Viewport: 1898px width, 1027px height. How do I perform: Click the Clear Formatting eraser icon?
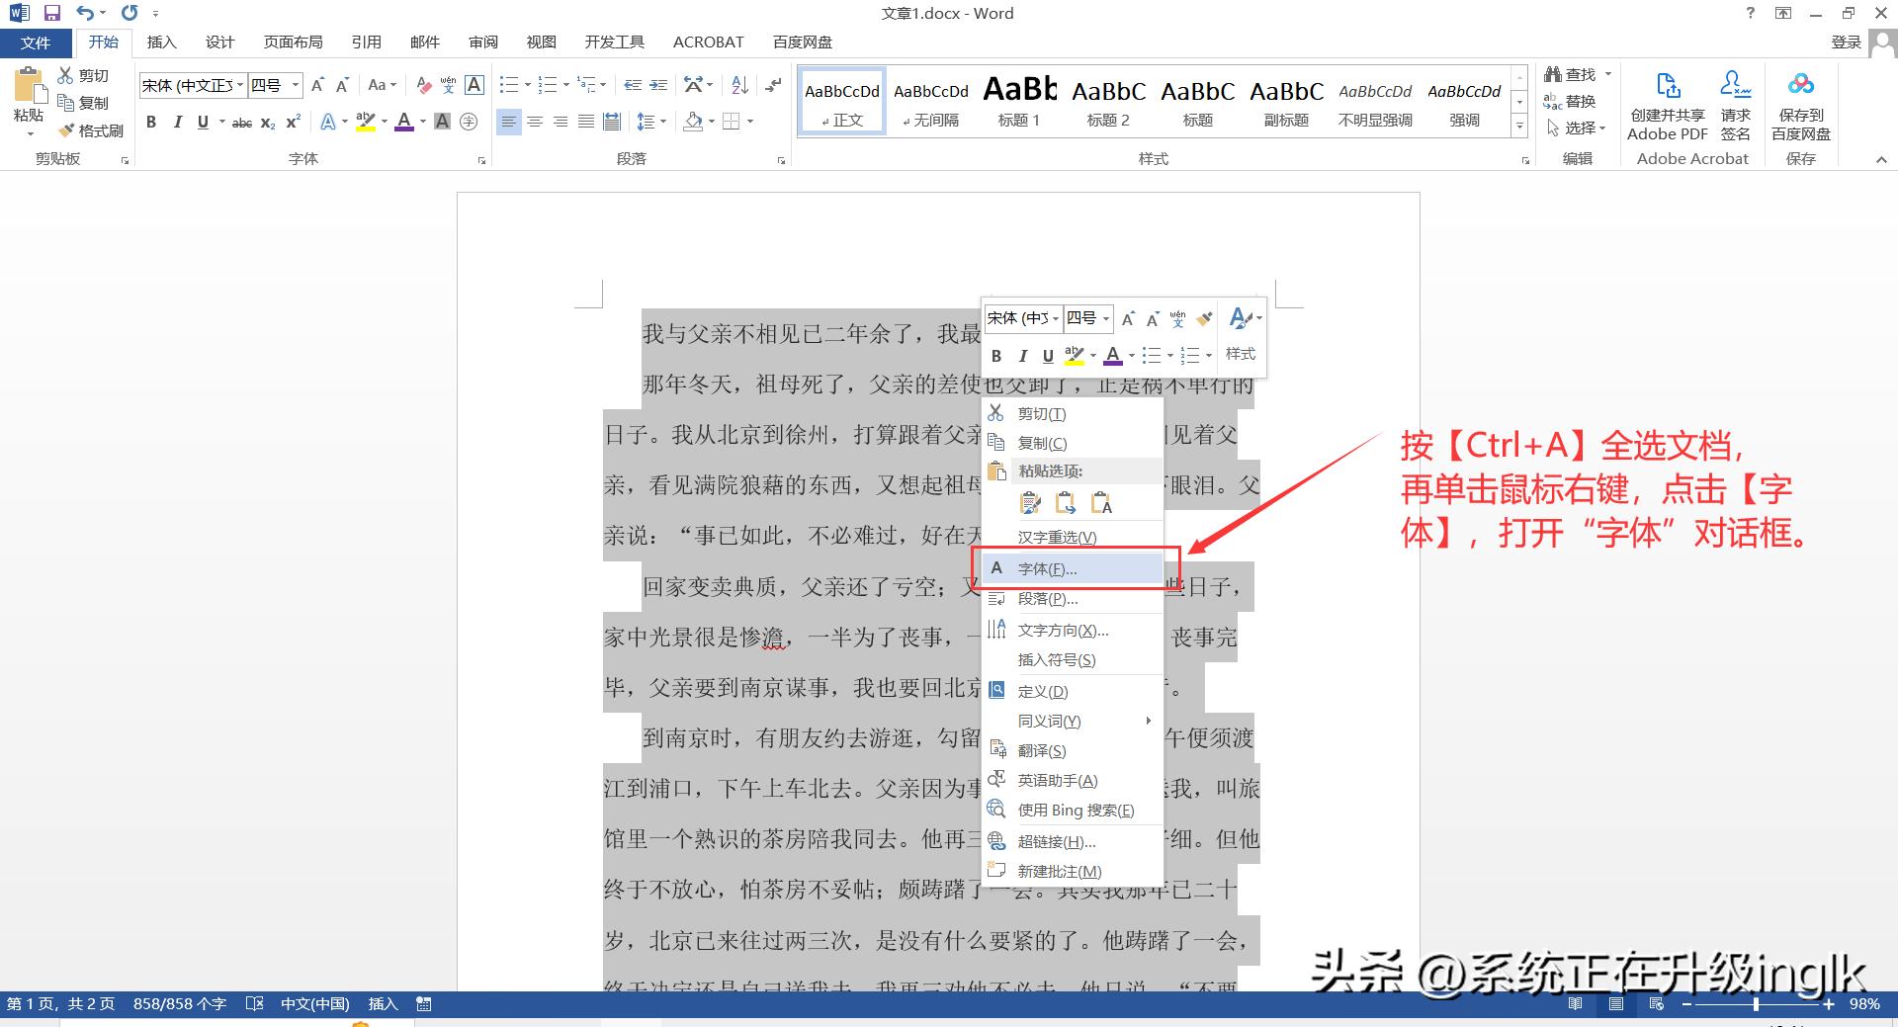pos(424,85)
